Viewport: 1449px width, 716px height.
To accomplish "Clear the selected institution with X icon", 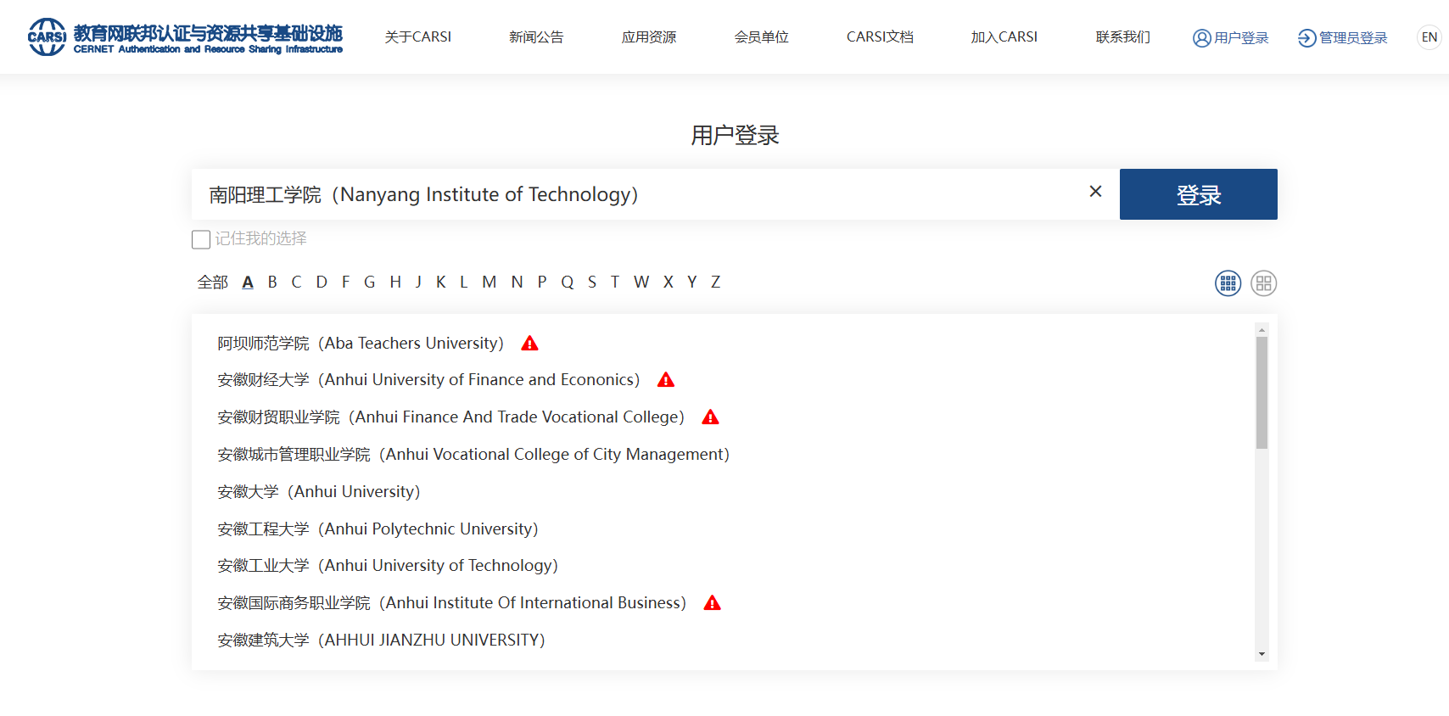I will pos(1095,192).
